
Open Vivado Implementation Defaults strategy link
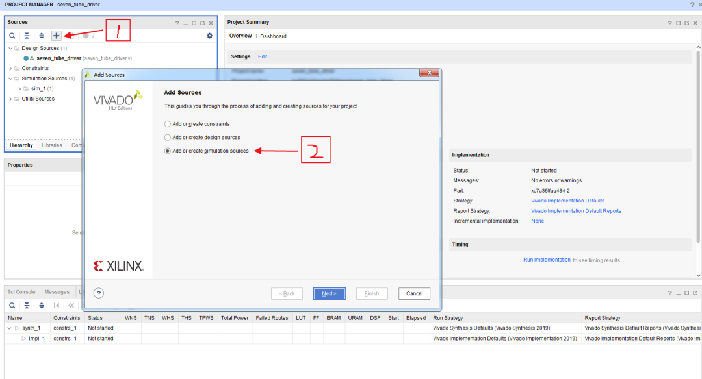pyautogui.click(x=567, y=201)
